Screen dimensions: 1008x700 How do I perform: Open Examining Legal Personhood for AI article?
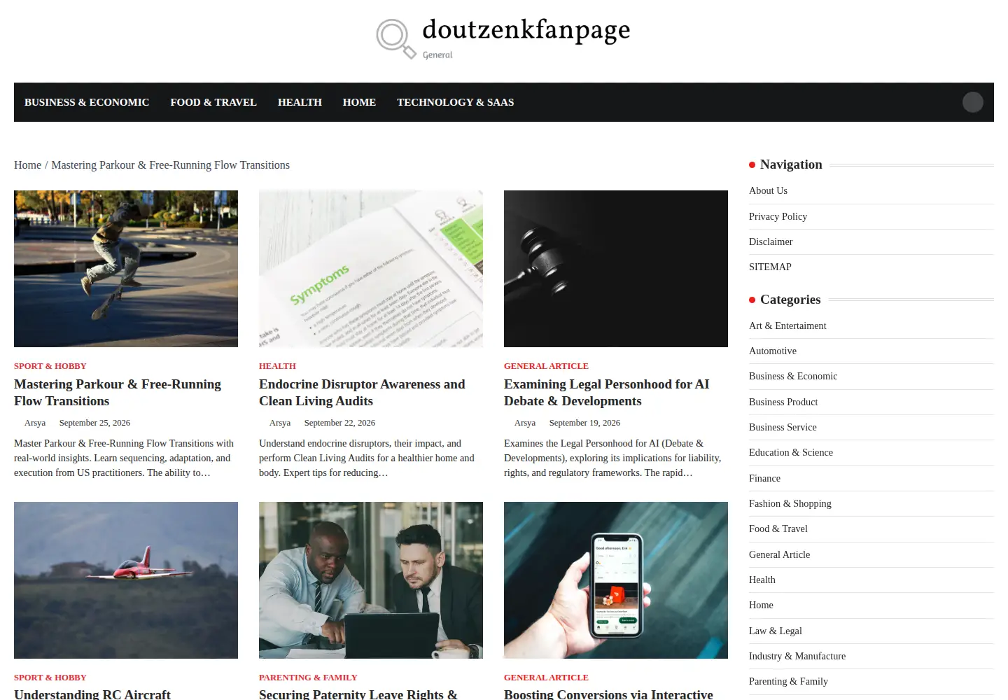click(606, 393)
